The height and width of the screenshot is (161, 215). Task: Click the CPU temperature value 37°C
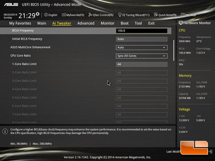point(199,41)
